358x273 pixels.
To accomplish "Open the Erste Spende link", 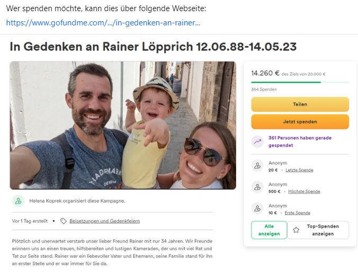I will click(298, 213).
